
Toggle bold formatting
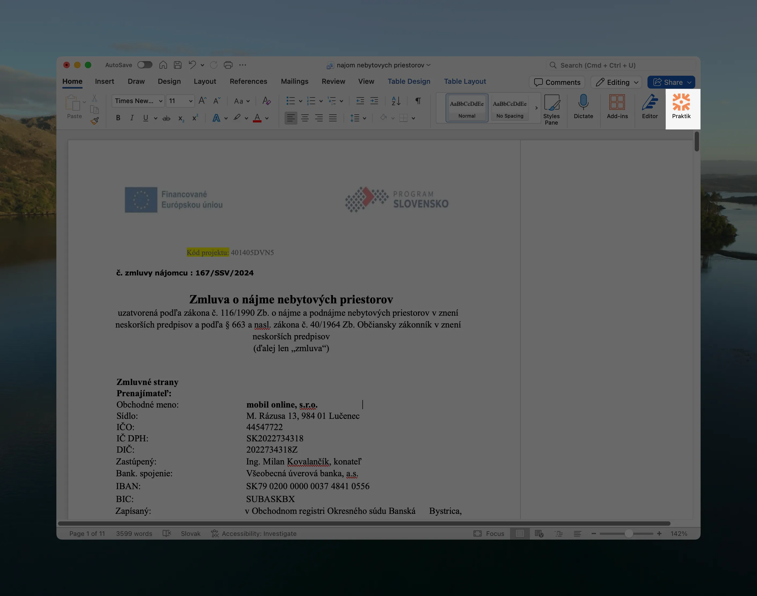coord(118,118)
